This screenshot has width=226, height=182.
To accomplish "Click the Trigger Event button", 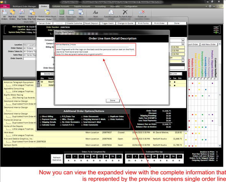I will tap(107, 23).
